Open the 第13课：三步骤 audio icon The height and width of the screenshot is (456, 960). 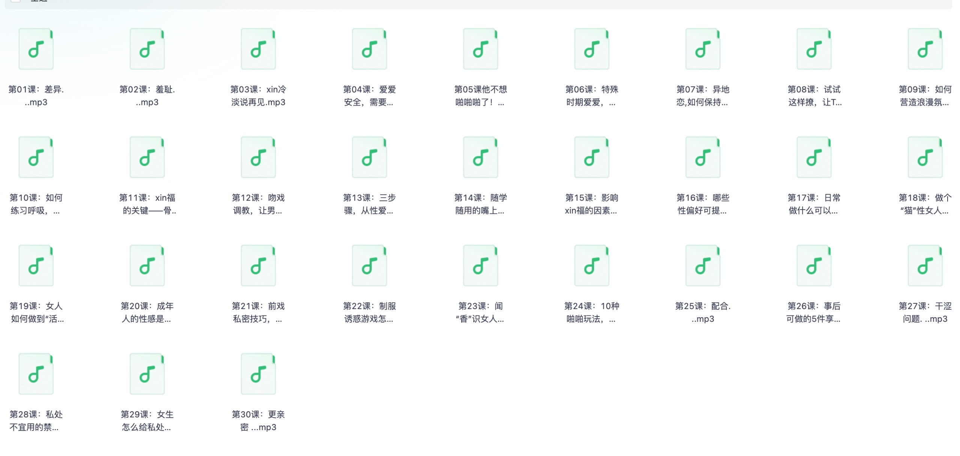coord(369,157)
